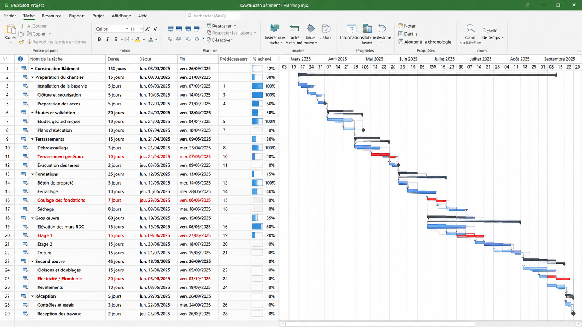
Task: Switch to the Rapport tab
Action: tap(77, 16)
